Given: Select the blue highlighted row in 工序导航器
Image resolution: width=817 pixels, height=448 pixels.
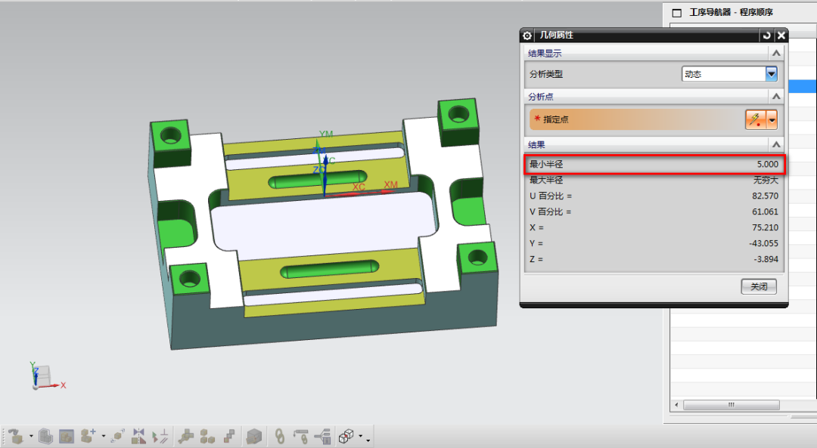Looking at the screenshot, I should click(x=800, y=87).
